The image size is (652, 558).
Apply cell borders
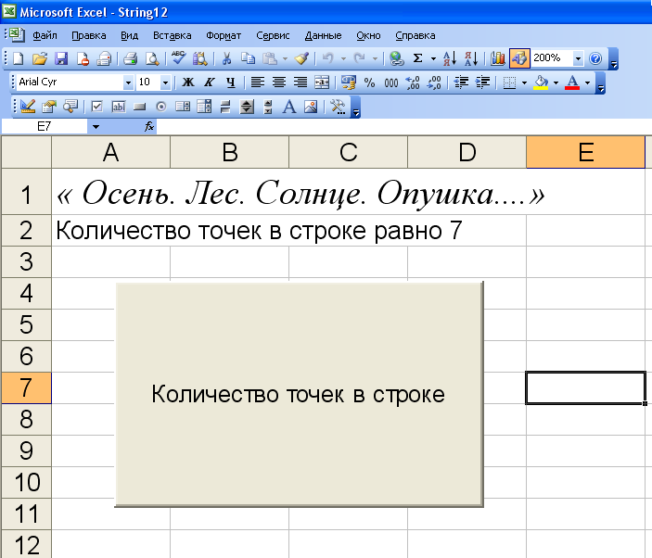tap(509, 82)
